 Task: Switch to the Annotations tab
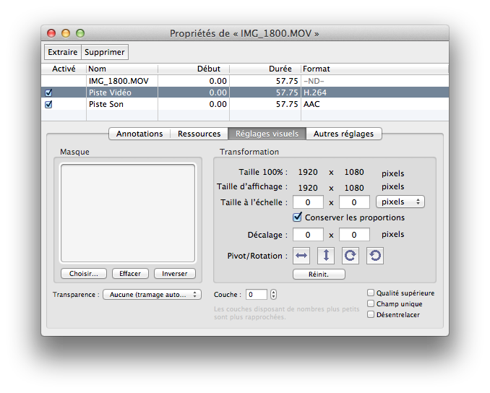[139, 134]
